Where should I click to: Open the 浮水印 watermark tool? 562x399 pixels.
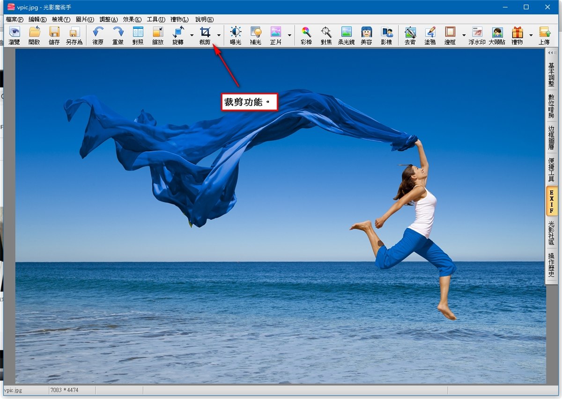[477, 33]
